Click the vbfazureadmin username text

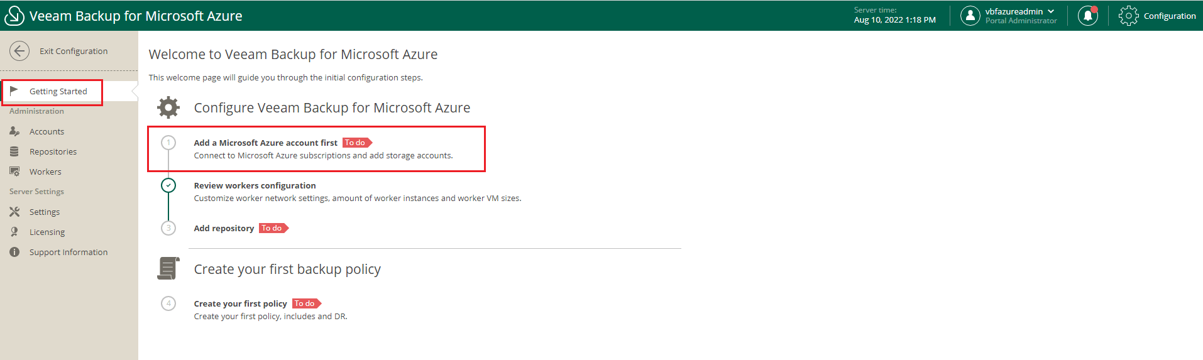coord(1014,11)
